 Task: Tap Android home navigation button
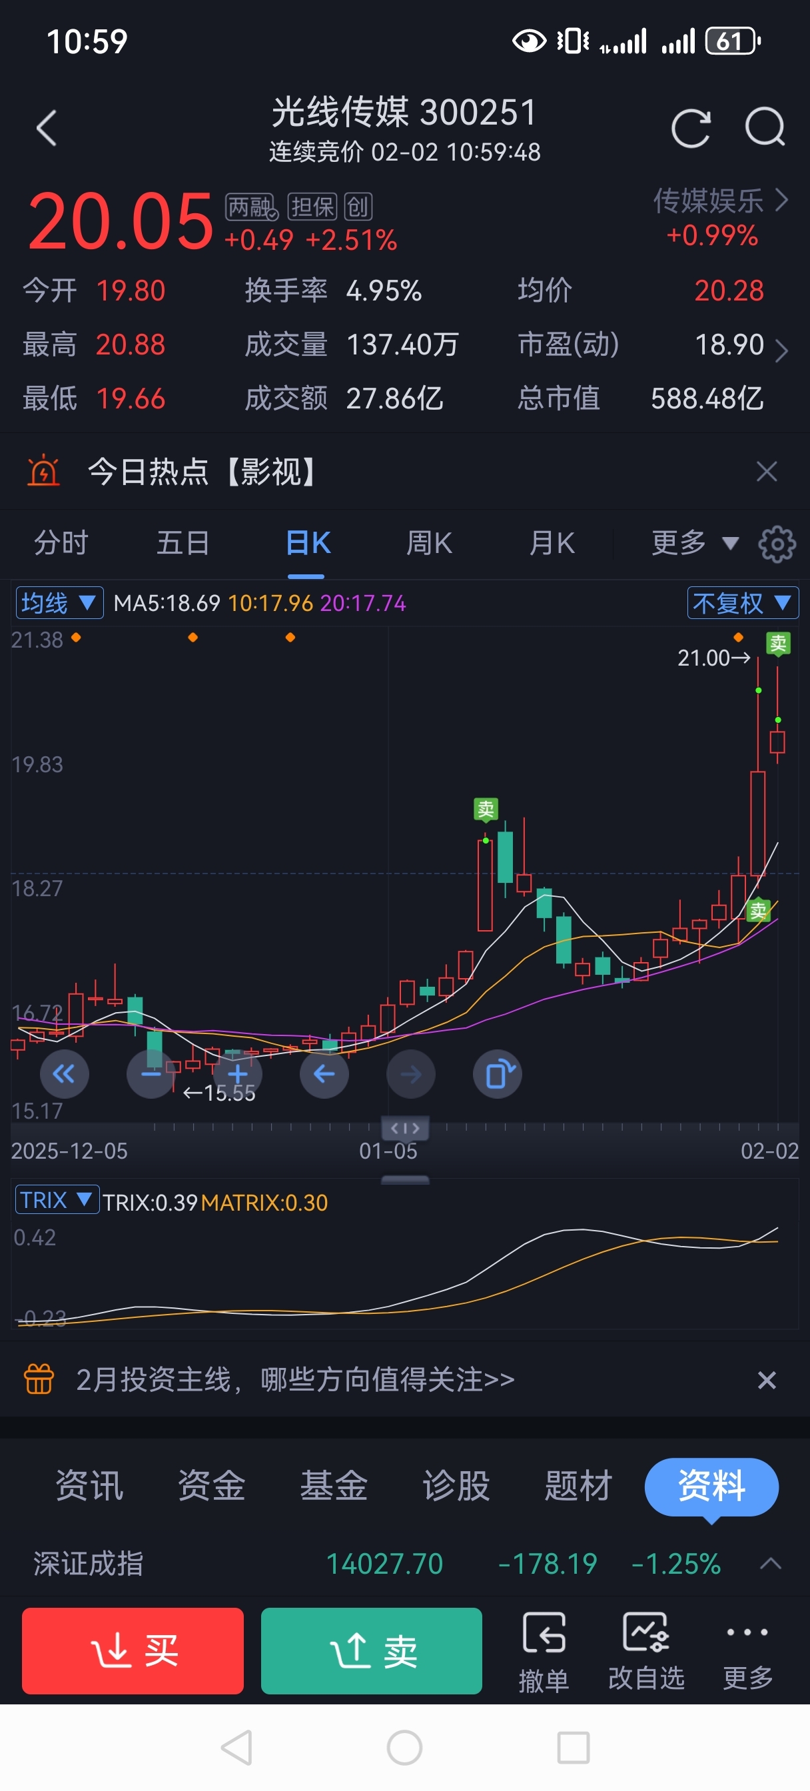(x=404, y=1747)
